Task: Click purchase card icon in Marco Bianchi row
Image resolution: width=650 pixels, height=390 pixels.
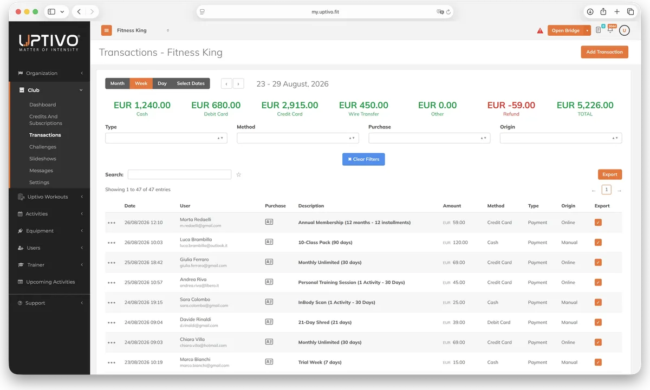Action: [x=269, y=362]
